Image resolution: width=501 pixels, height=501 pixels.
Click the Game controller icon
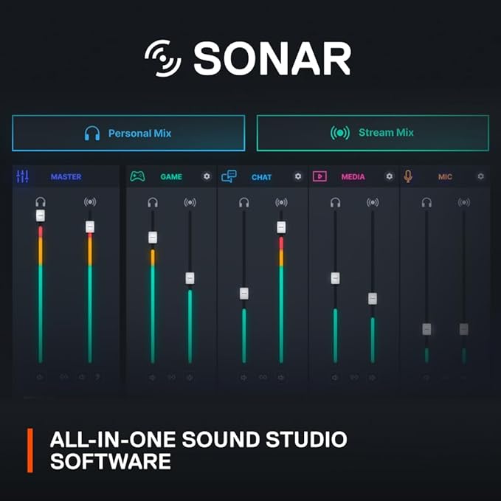click(x=137, y=176)
